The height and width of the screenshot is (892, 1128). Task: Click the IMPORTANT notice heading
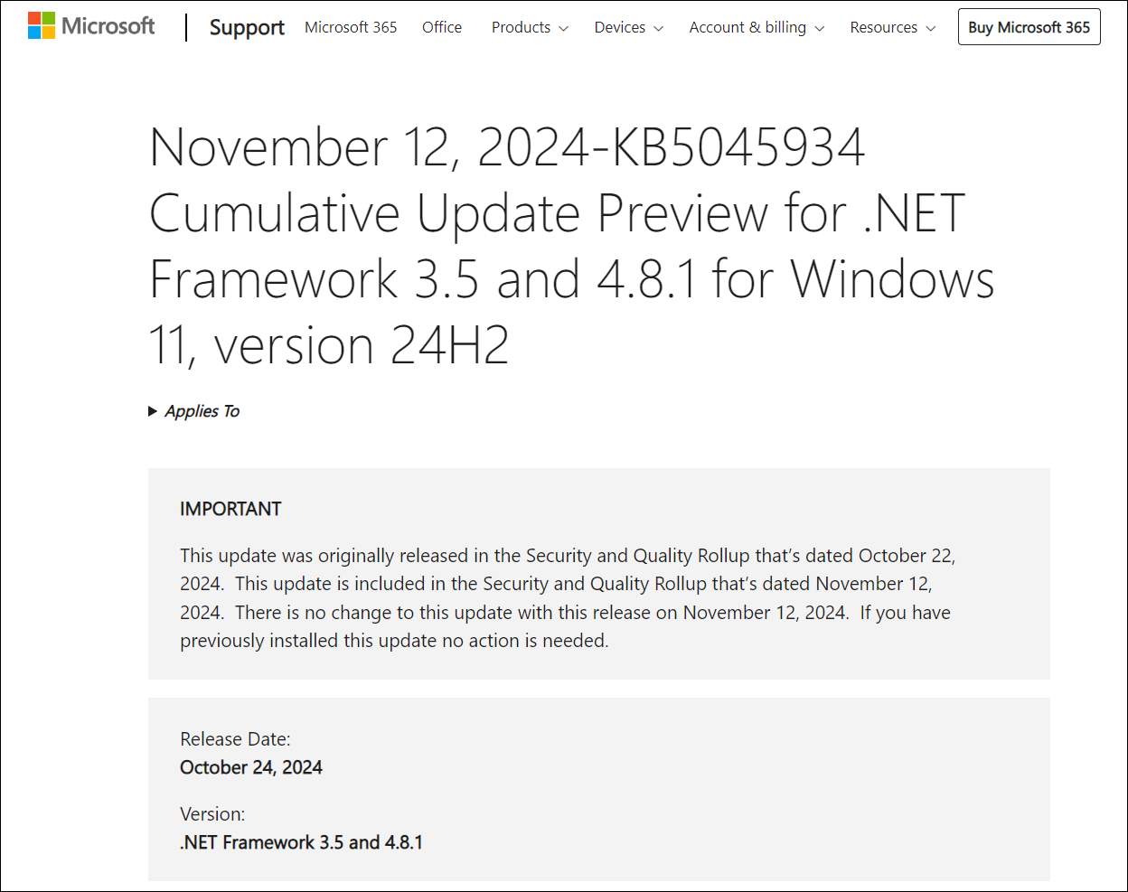tap(230, 509)
